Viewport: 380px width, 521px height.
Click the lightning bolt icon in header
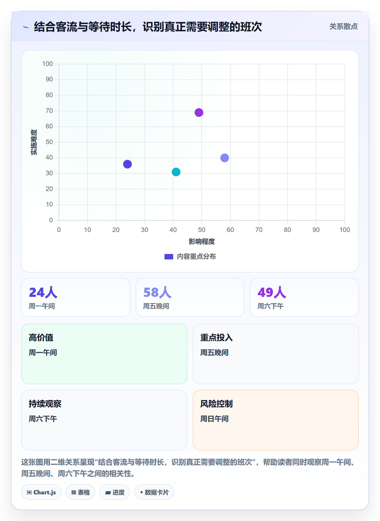pyautogui.click(x=26, y=27)
